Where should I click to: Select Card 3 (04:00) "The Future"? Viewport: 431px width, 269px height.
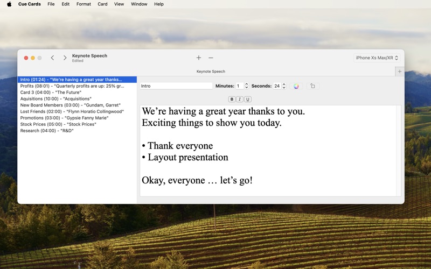pyautogui.click(x=77, y=92)
